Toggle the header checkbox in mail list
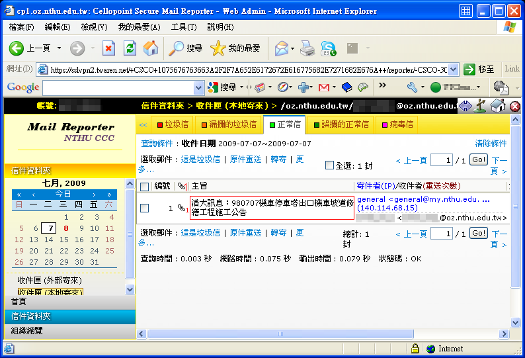The width and height of the screenshot is (525, 358). pyautogui.click(x=145, y=187)
